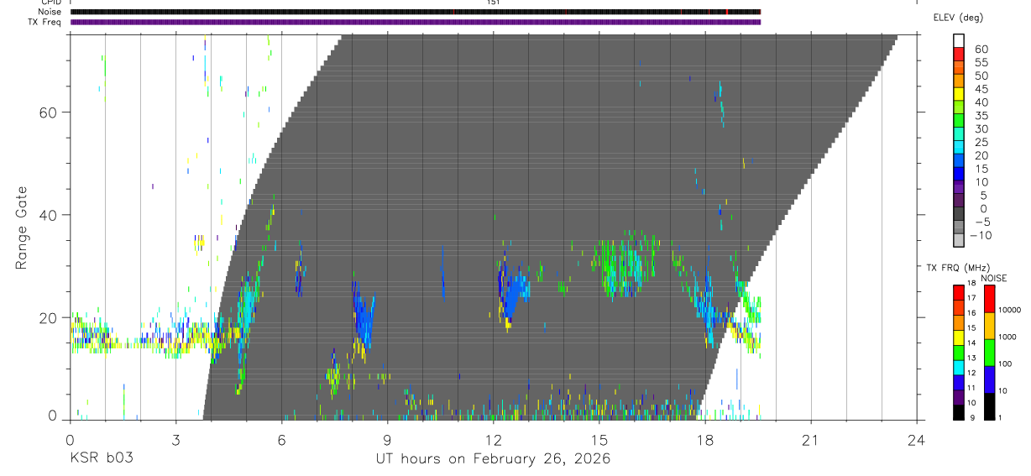1031x476 pixels.
Task: Click the '25' label on the ELEV colorbar
Action: (x=980, y=143)
